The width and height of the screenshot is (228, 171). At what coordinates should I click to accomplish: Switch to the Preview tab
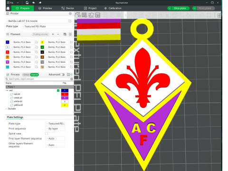coord(45,8)
